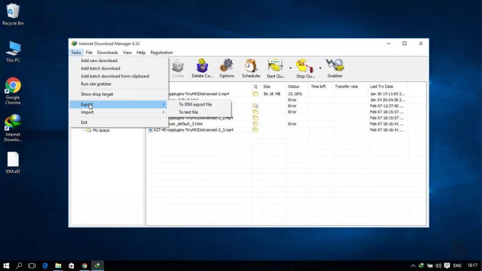The image size is (482, 271).
Task: Expand the Stop Queue dropdown arrow
Action: tap(320, 68)
